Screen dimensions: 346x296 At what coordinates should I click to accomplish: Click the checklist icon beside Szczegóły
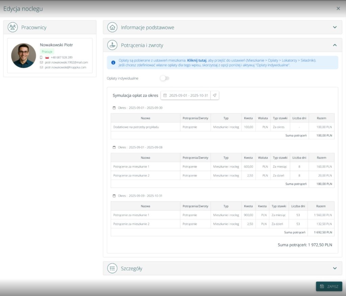pyautogui.click(x=112, y=268)
